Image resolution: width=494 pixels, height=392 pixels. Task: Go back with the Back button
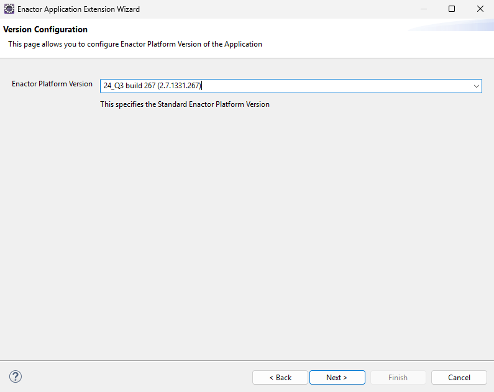click(280, 378)
